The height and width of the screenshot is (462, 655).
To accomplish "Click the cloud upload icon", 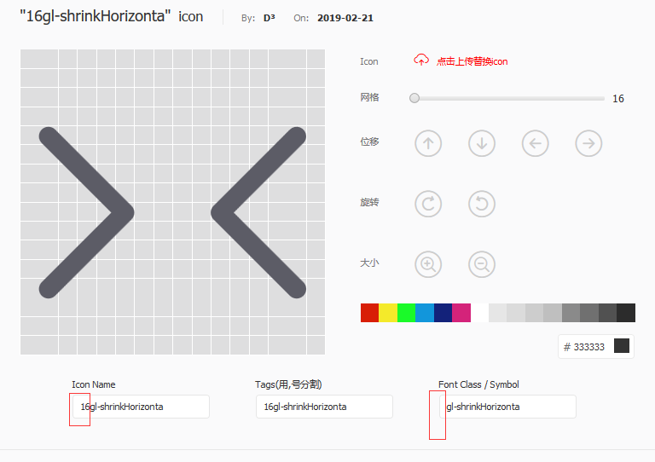I will [421, 61].
